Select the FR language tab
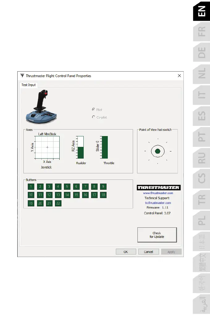 tap(201, 31)
